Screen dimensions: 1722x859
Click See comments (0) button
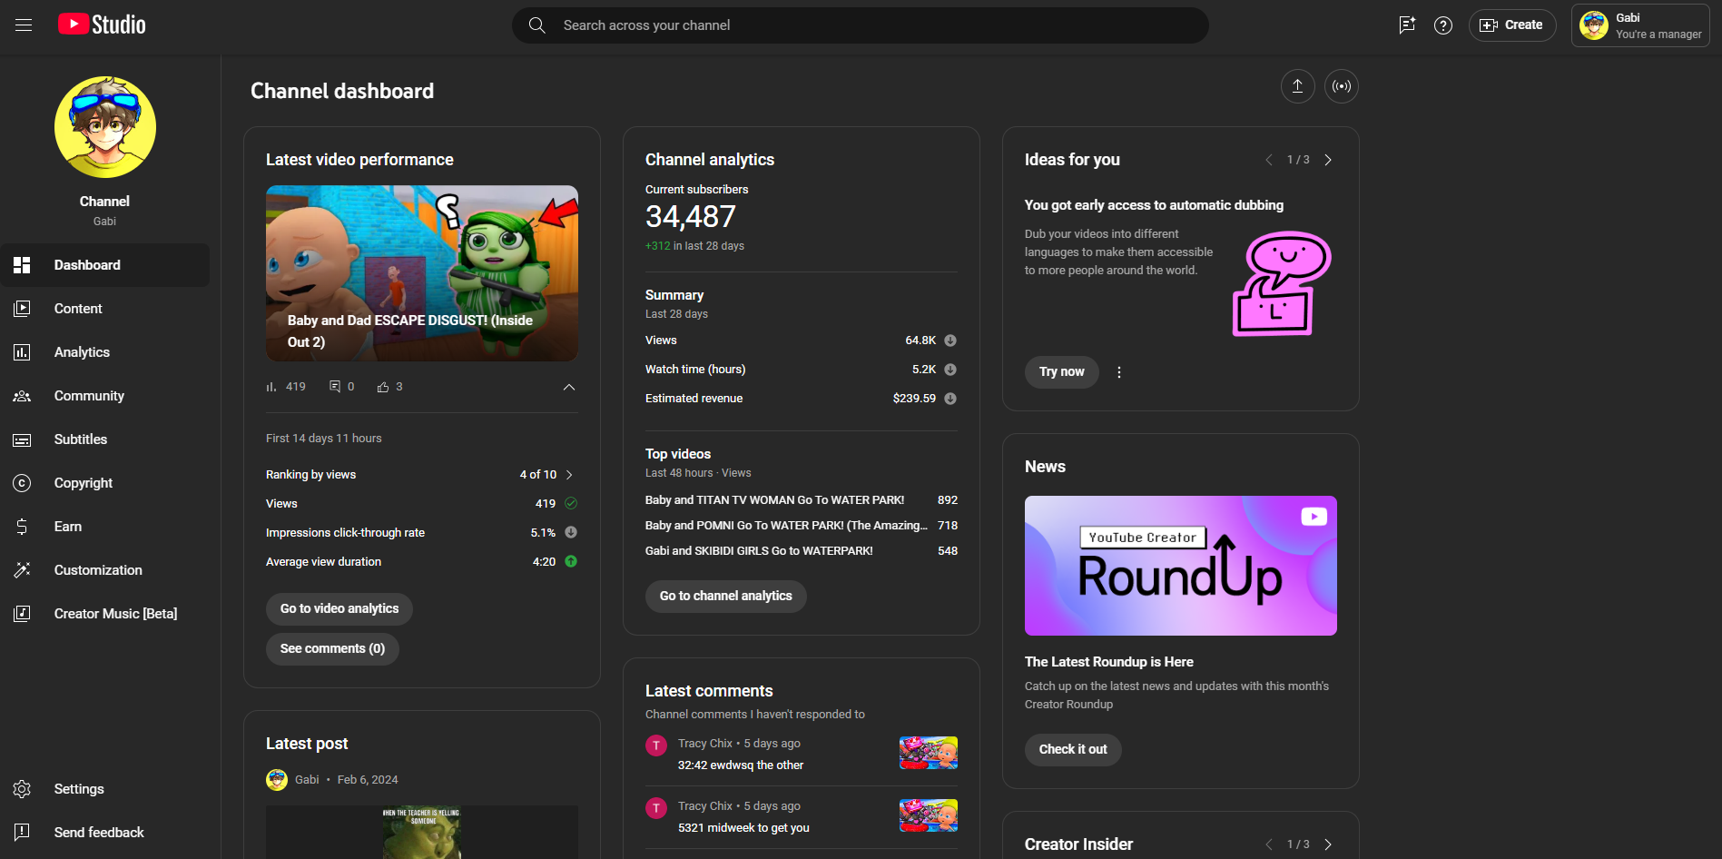[x=332, y=649]
